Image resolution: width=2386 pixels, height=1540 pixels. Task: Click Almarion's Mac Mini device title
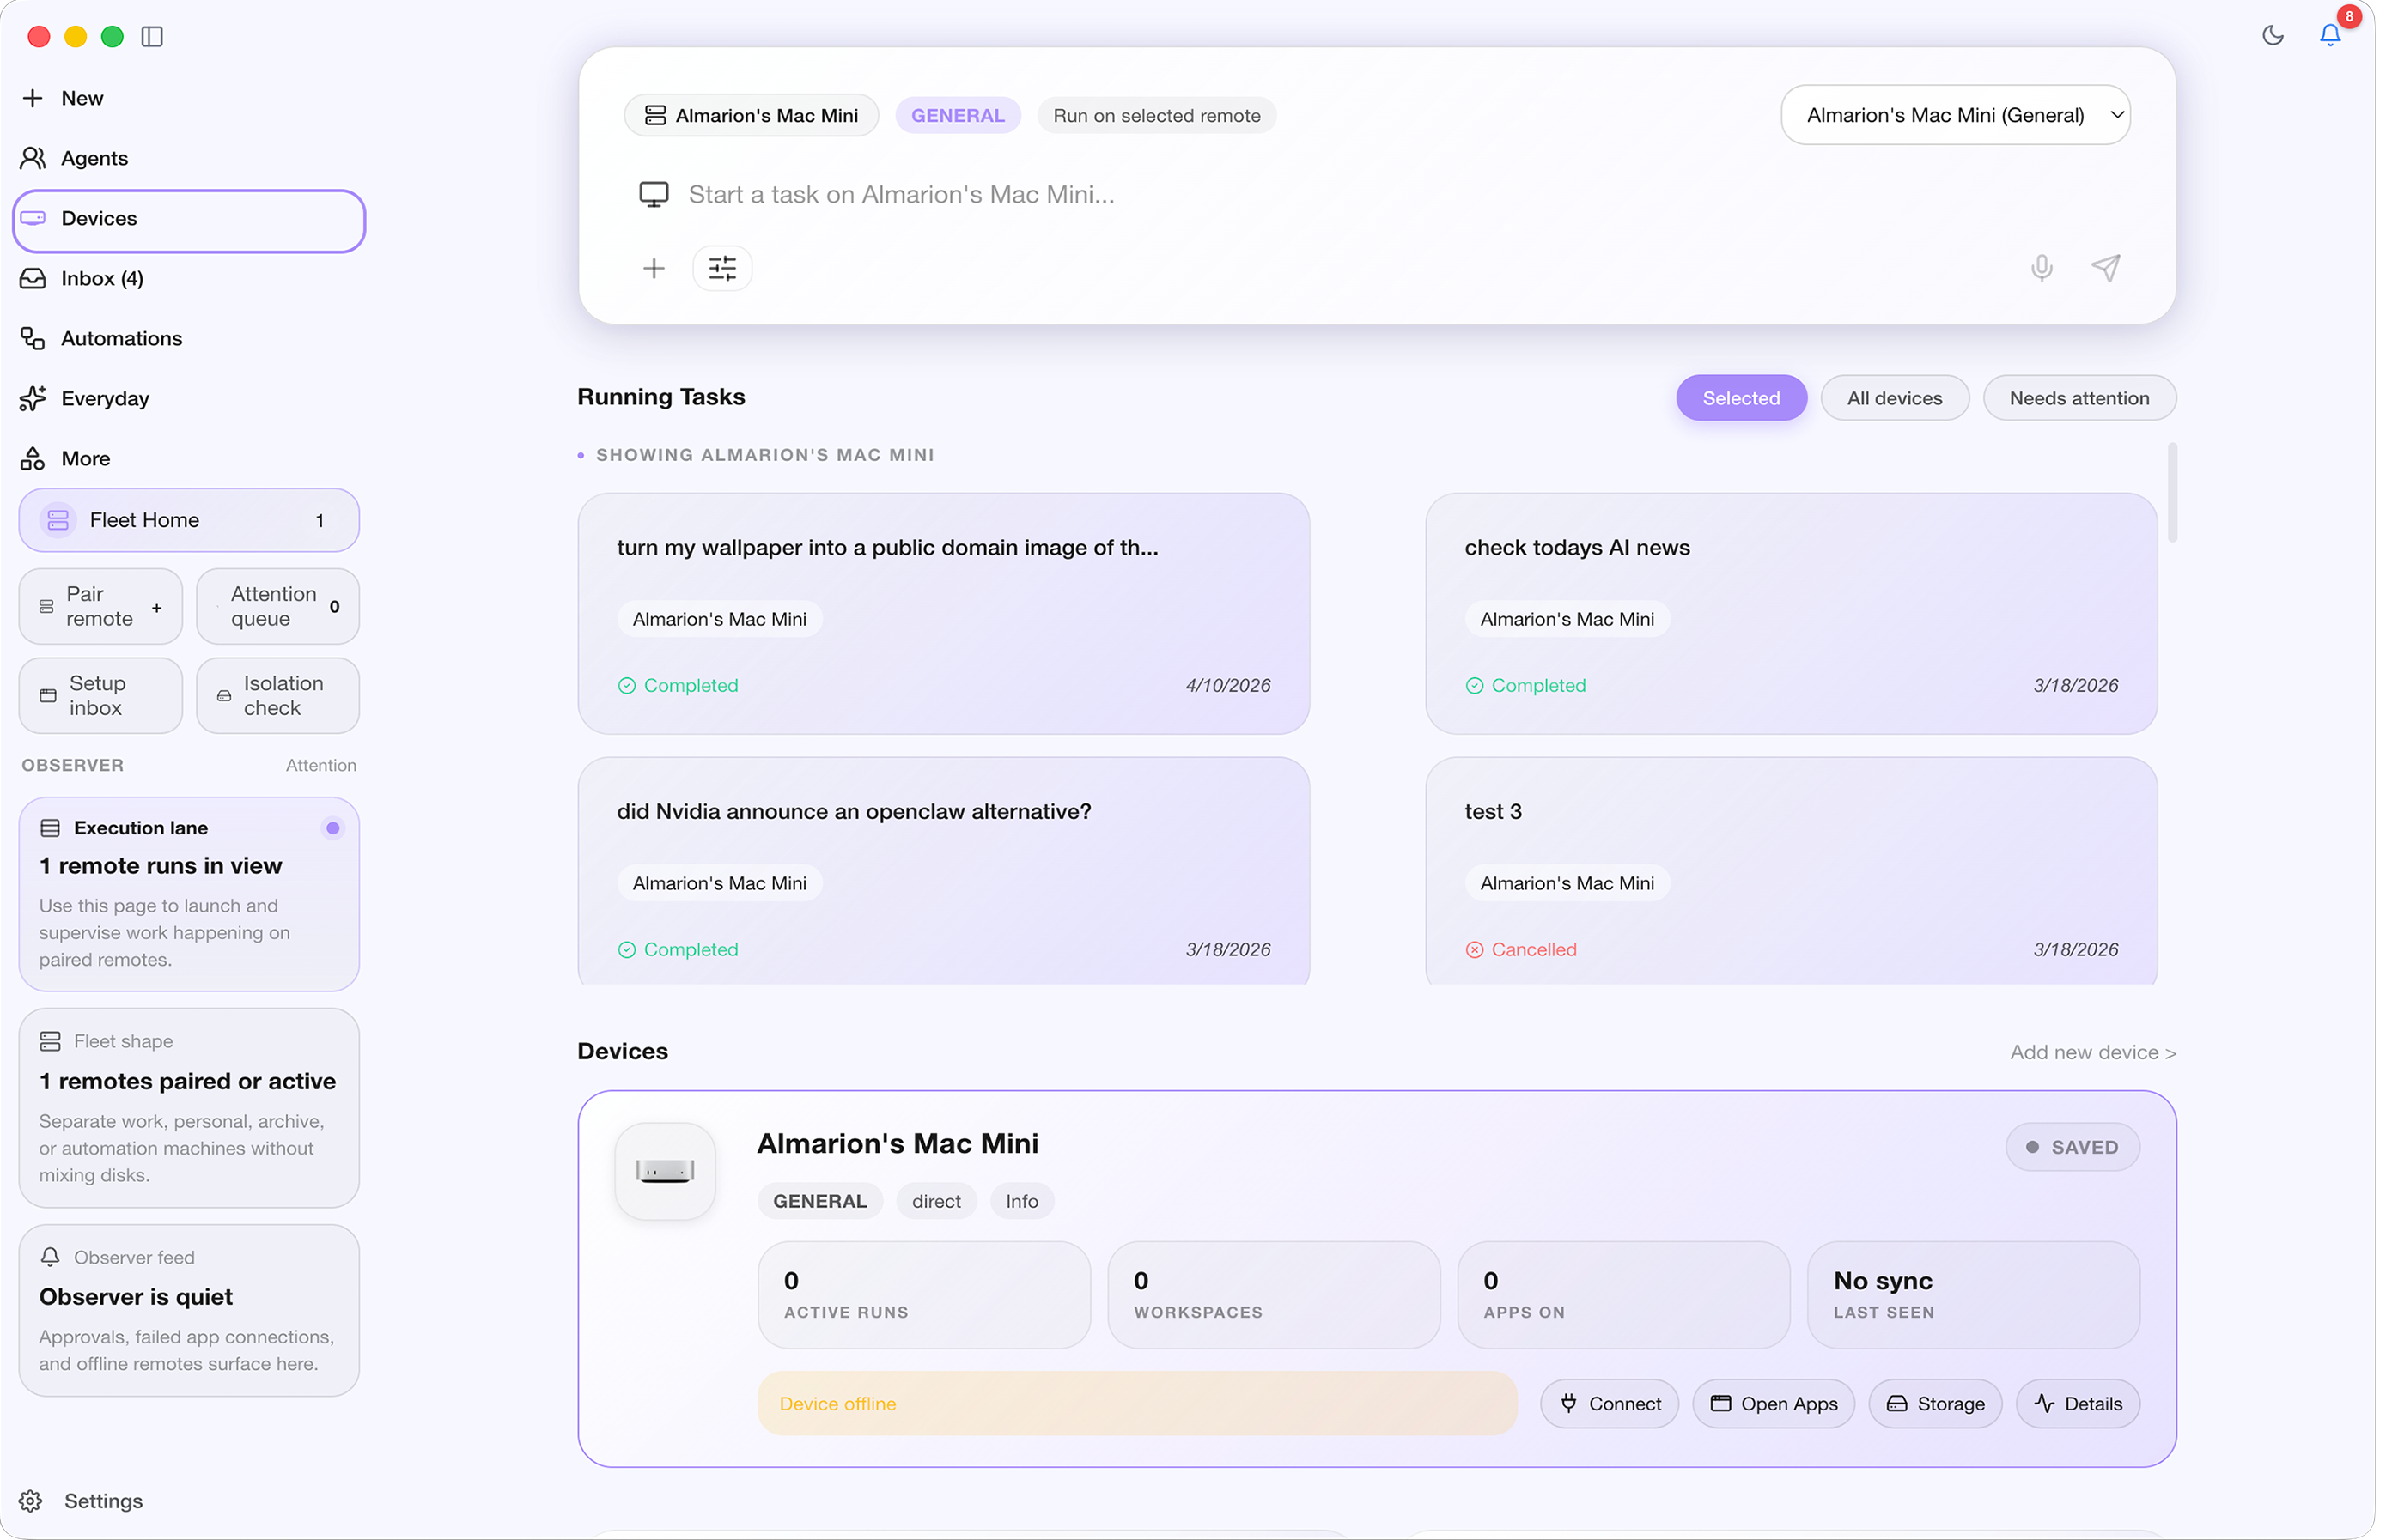click(898, 1143)
